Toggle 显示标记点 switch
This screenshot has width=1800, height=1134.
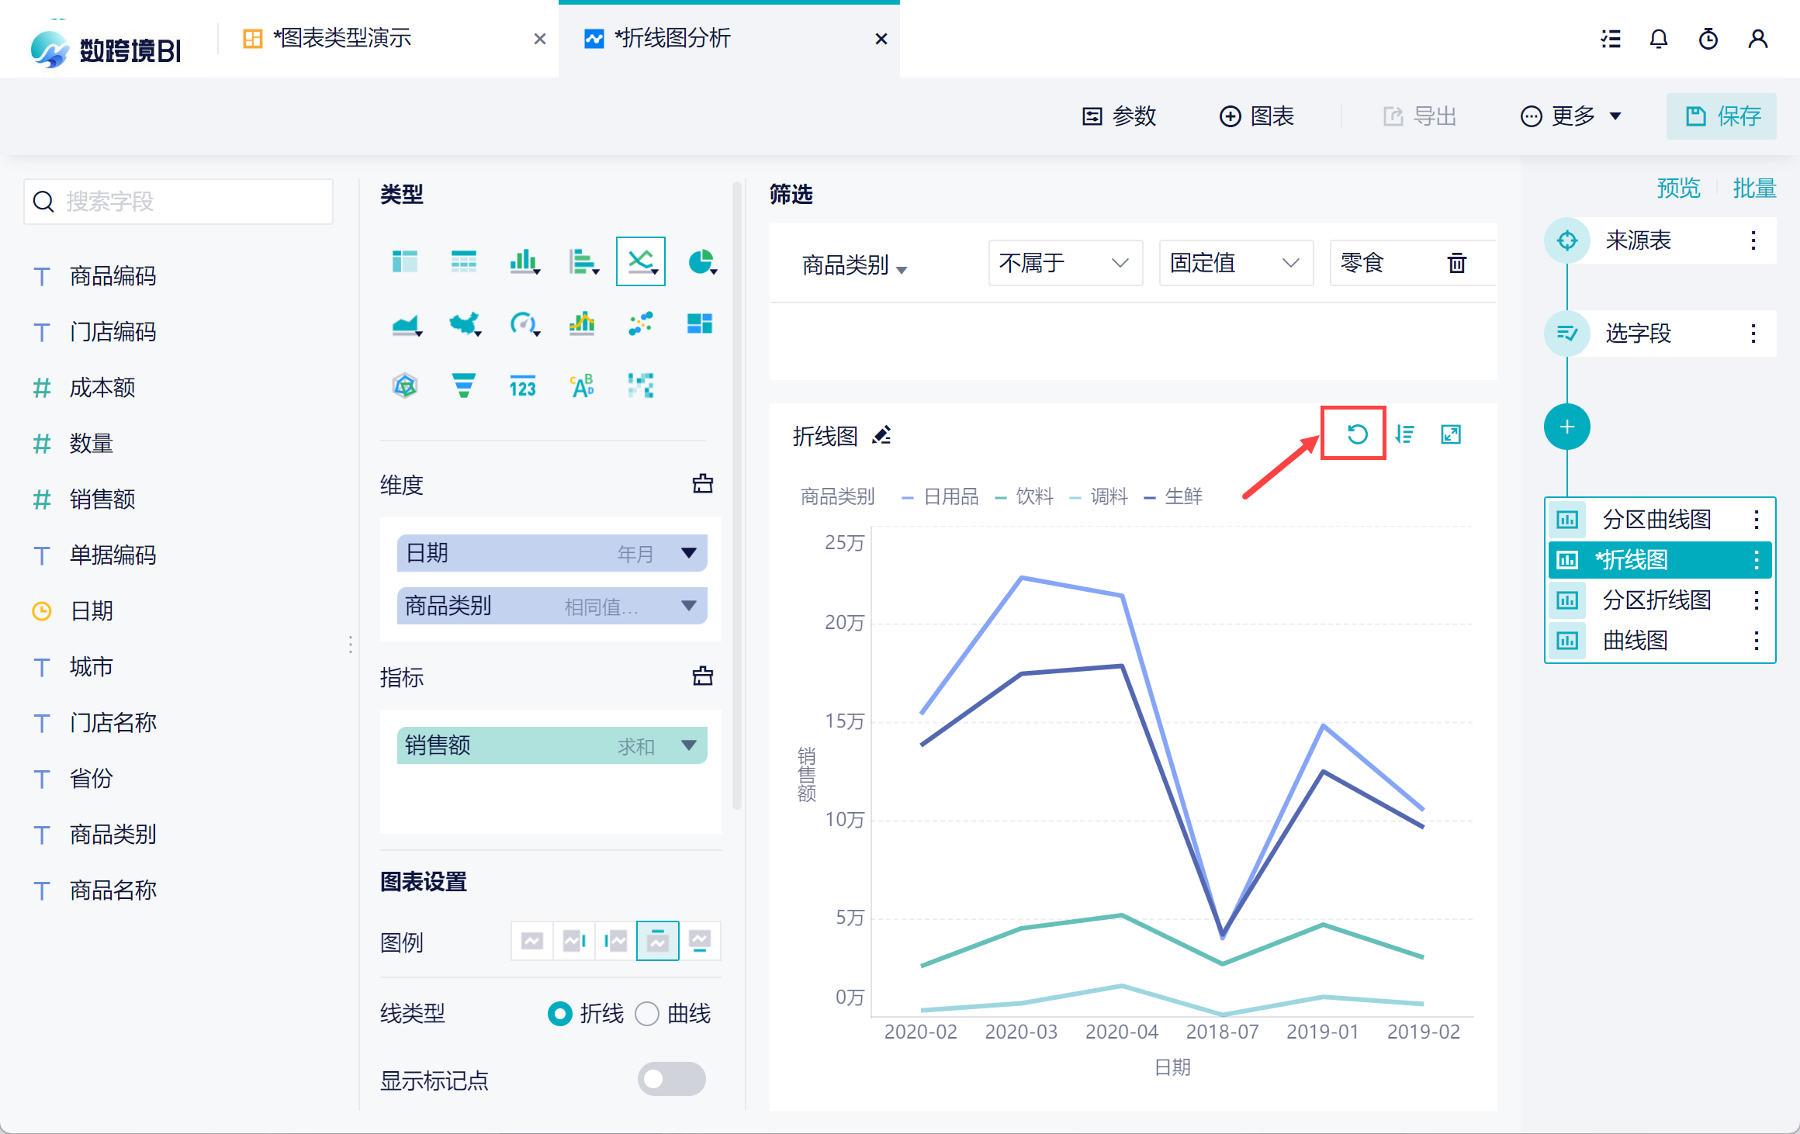pyautogui.click(x=671, y=1079)
